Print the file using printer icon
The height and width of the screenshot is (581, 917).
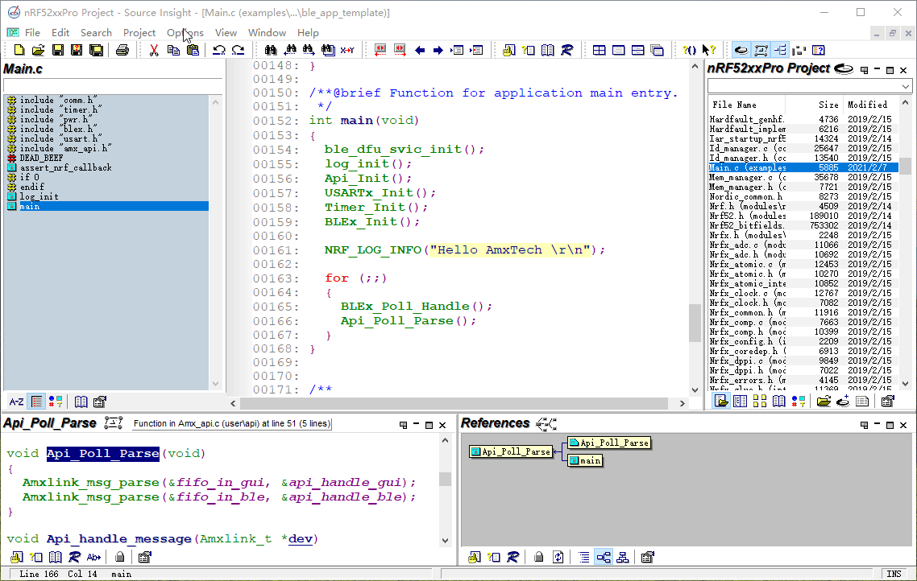[x=122, y=50]
